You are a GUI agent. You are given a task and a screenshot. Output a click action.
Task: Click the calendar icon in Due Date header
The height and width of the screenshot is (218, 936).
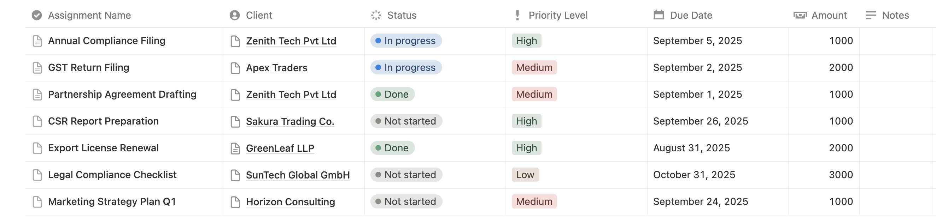[x=659, y=15]
